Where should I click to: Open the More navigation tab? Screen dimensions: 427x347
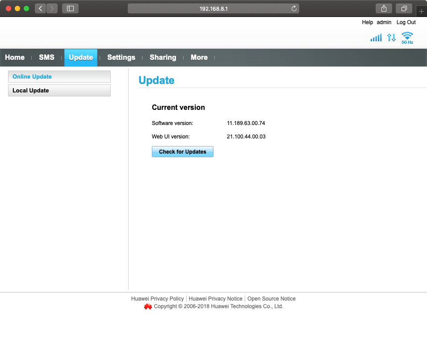point(199,57)
